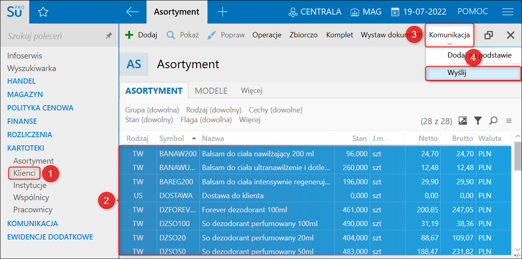Open the list search magnifier icon
This screenshot has width=522, height=259.
click(493, 121)
